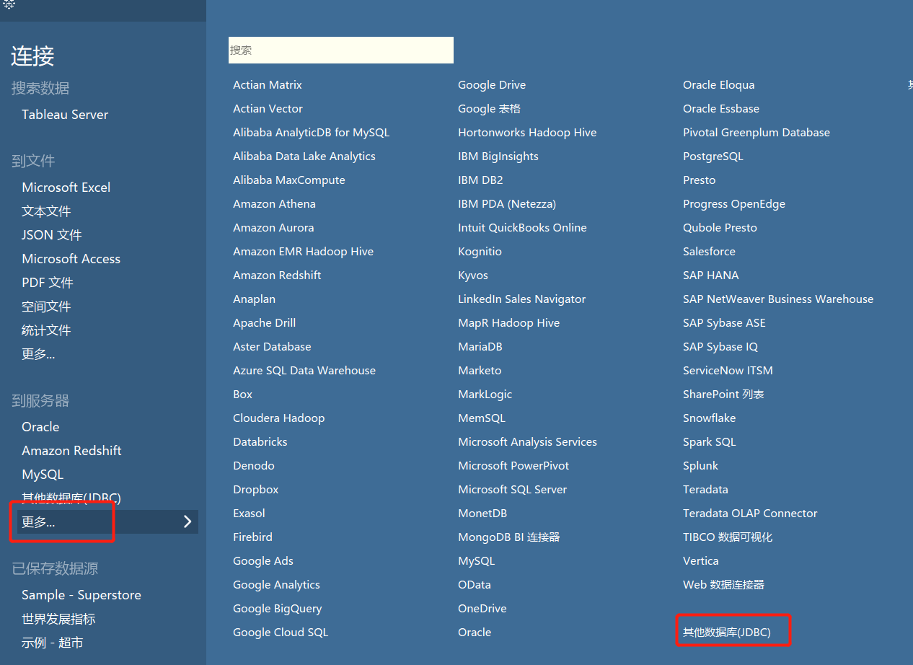Select Cloudera Hadoop connector
This screenshot has width=913, height=665.
click(x=278, y=418)
